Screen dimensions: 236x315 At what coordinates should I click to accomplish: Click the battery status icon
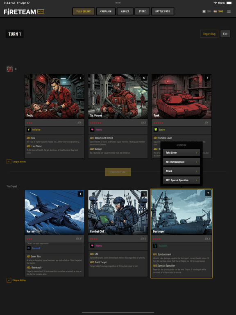[x=229, y=3]
